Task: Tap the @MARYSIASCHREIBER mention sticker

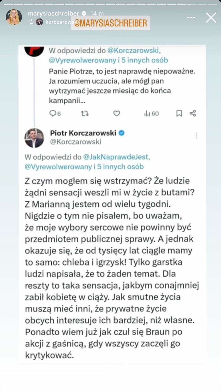Action: pos(110,23)
